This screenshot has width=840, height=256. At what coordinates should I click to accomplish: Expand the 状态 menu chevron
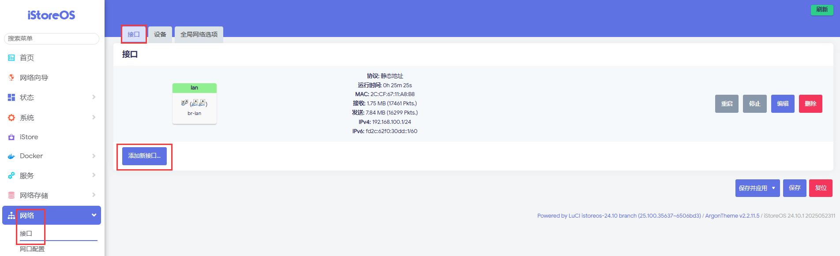click(94, 97)
